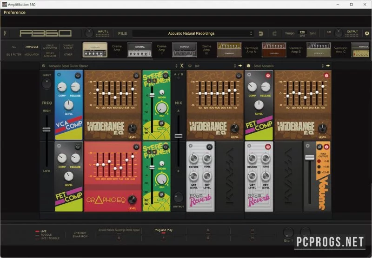This screenshot has width=372, height=258.
Task: Select the Creme Amp III thumbnail
Action: point(184,50)
